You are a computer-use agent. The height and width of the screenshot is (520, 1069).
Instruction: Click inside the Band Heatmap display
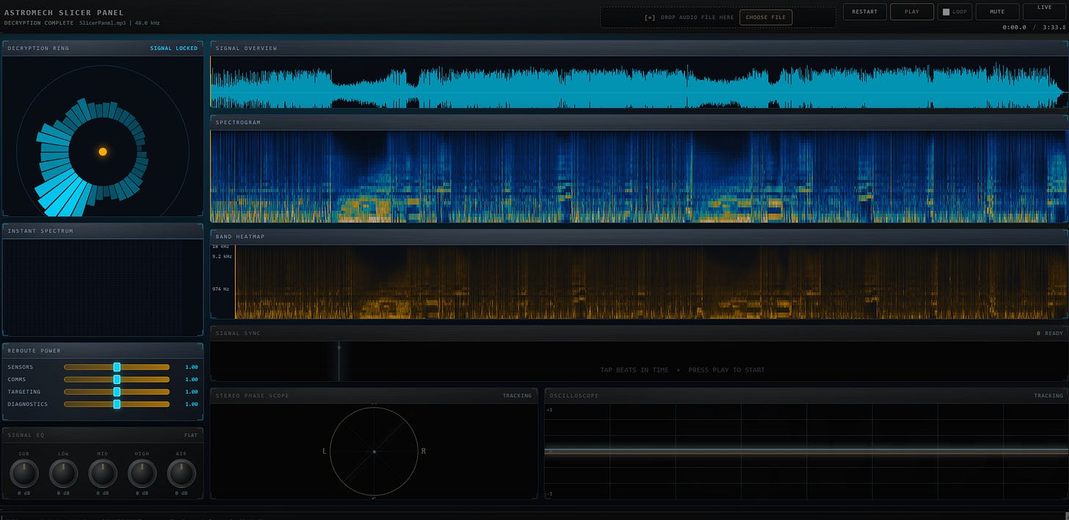click(x=651, y=282)
